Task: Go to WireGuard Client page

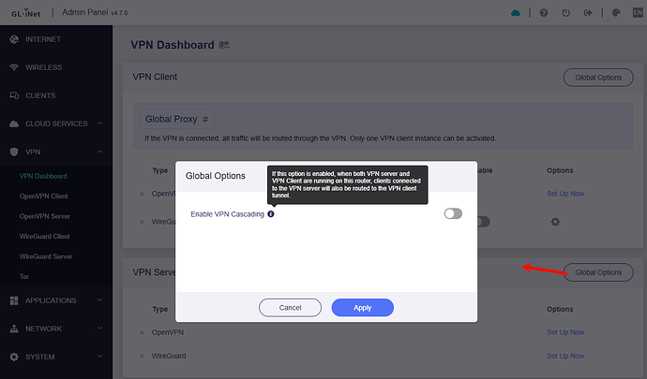Action: point(45,237)
